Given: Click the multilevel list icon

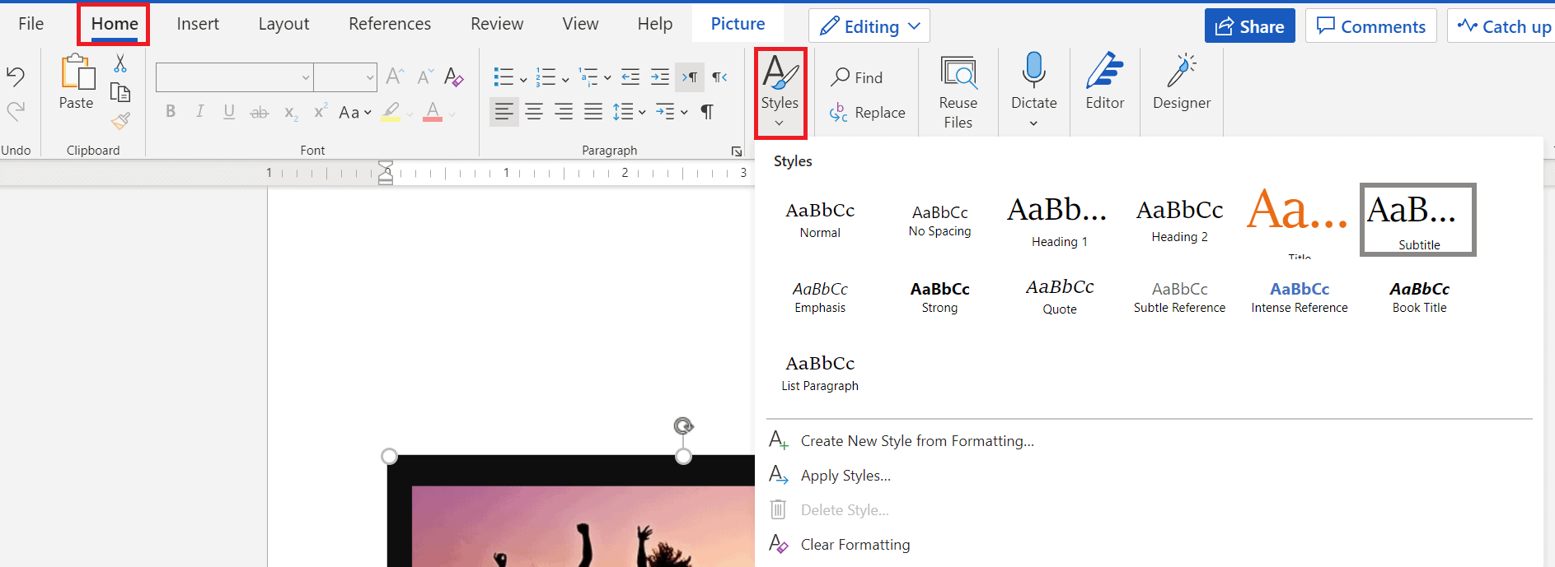Looking at the screenshot, I should (x=588, y=77).
